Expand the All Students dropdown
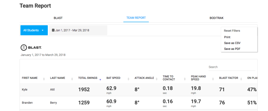 point(34,30)
